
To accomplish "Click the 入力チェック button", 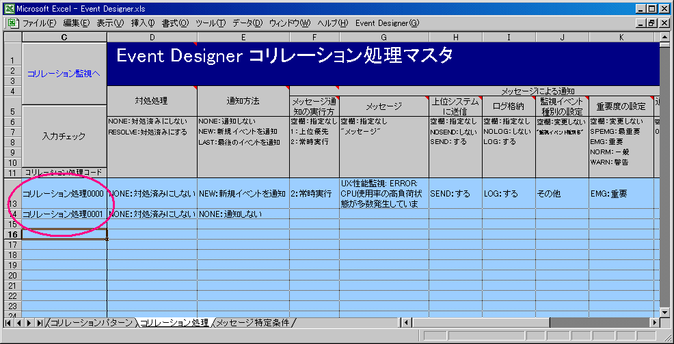I will (64, 137).
